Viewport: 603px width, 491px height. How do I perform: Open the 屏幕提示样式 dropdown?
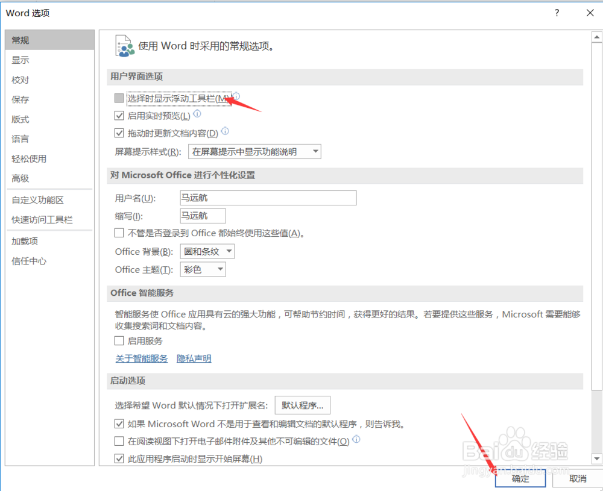(x=254, y=152)
